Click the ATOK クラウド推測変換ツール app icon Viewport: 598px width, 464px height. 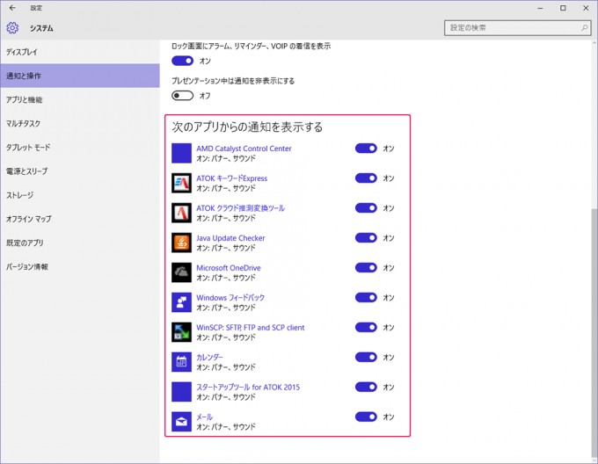click(x=181, y=213)
